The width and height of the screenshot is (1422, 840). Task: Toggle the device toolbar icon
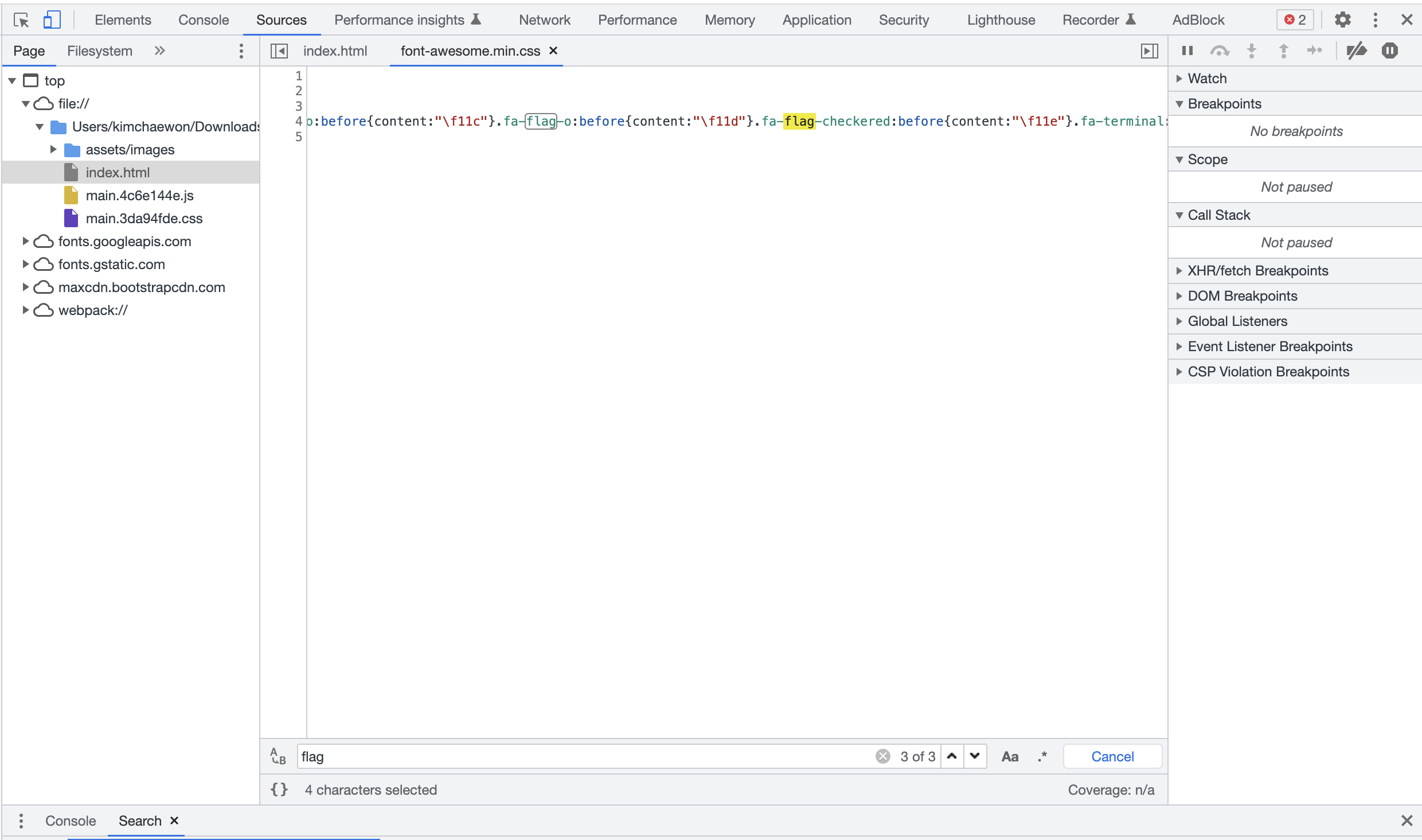(x=52, y=20)
